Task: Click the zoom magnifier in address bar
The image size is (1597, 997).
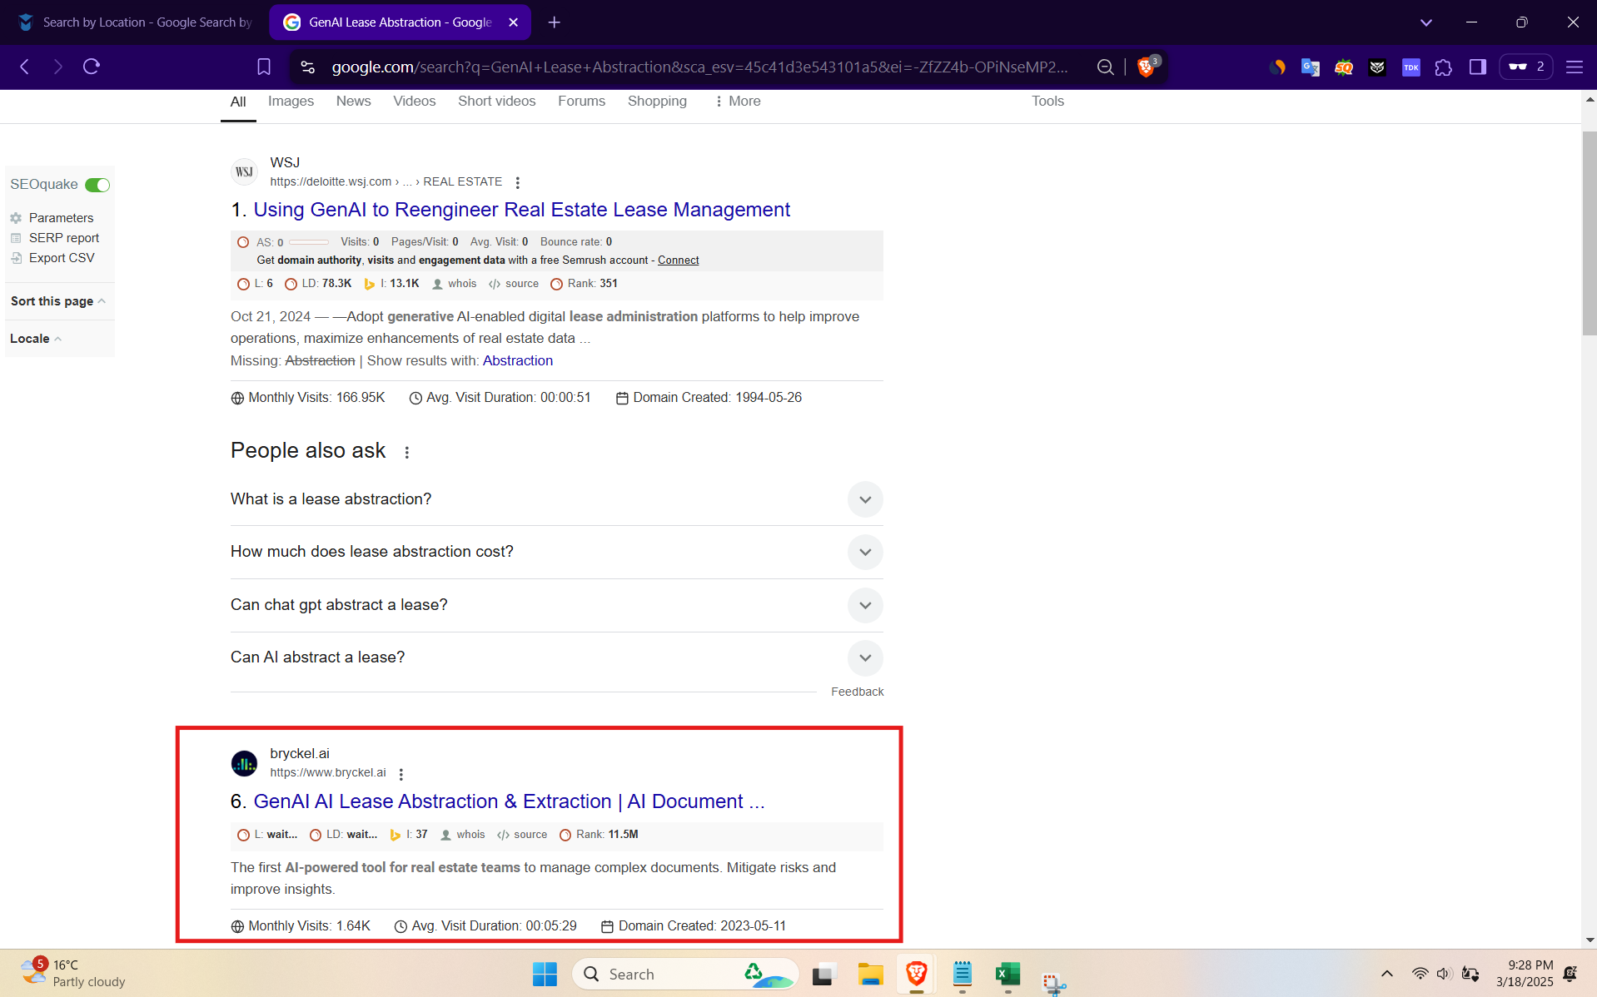Action: (1105, 67)
